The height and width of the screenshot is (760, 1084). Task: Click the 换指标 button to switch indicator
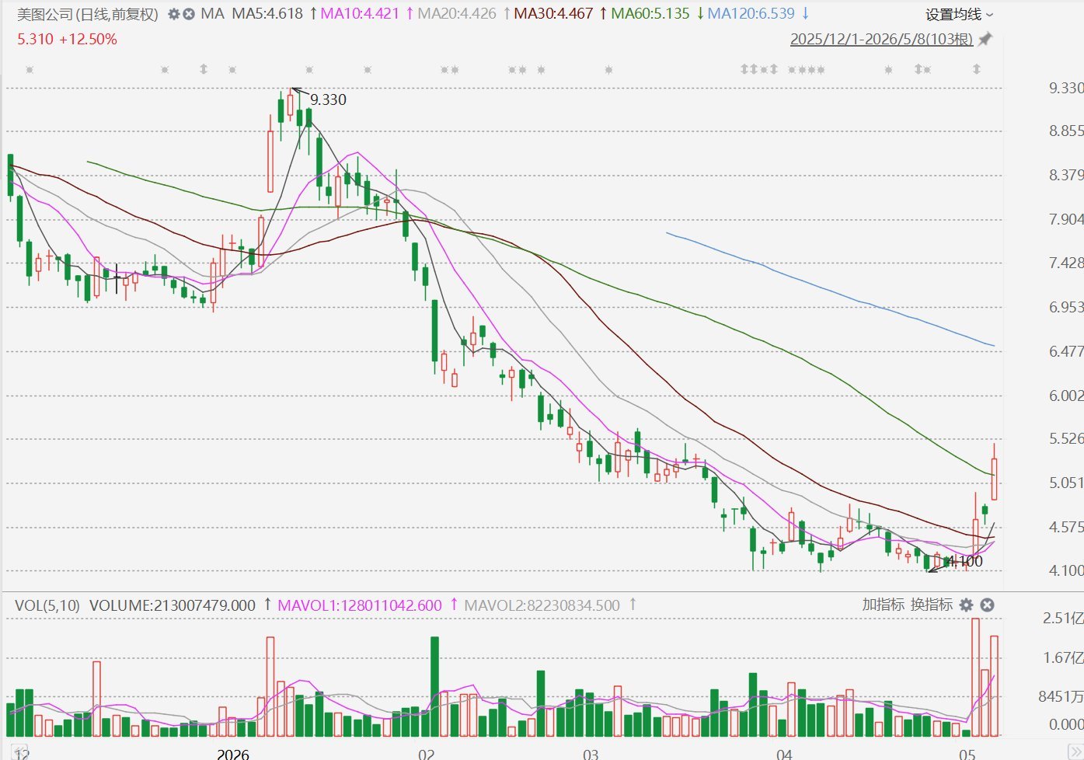932,605
